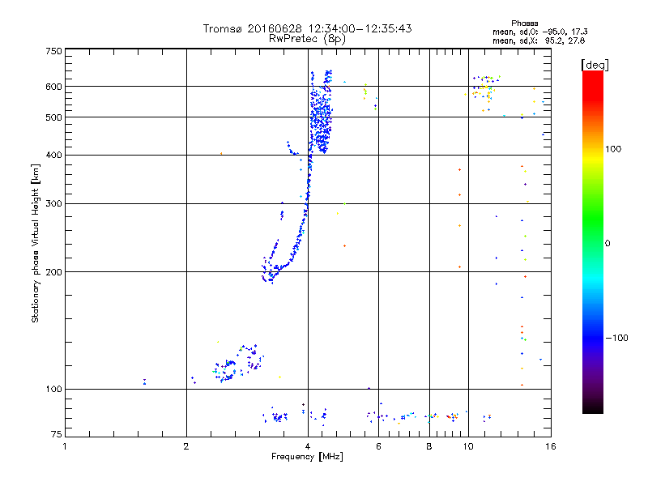Click the "300" height axis tick label
Image resolution: width=648 pixels, height=486 pixels.
(54, 204)
